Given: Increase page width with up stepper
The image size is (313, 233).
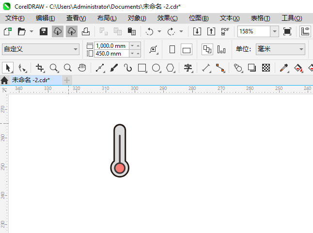Looking at the screenshot, I should point(138,46).
